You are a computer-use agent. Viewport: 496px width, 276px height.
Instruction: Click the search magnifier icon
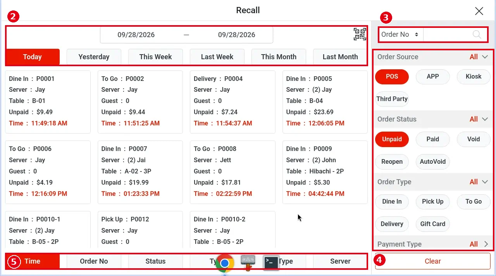click(x=477, y=34)
